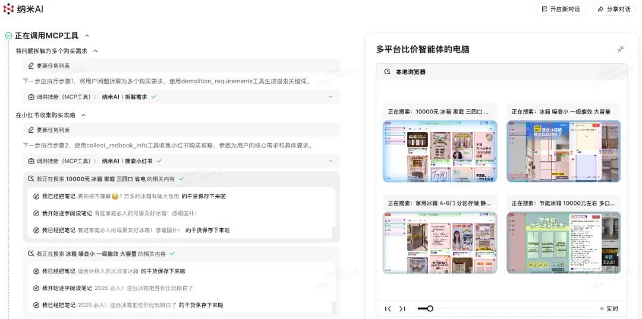
Task: Click the 纳米AI logo icon
Action: (8, 9)
